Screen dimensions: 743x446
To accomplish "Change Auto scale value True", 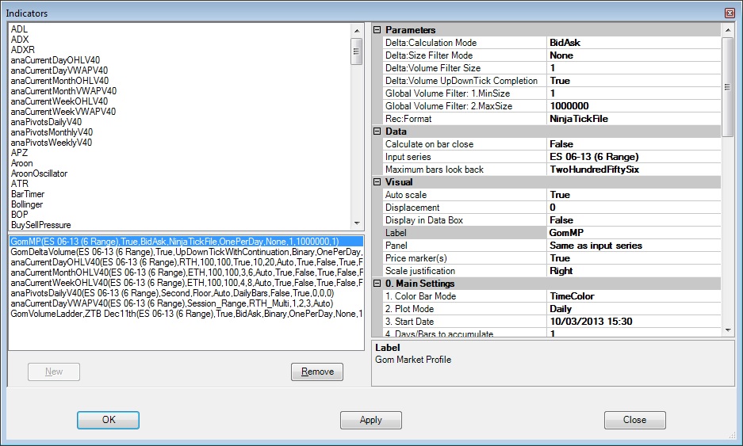I will [634, 195].
